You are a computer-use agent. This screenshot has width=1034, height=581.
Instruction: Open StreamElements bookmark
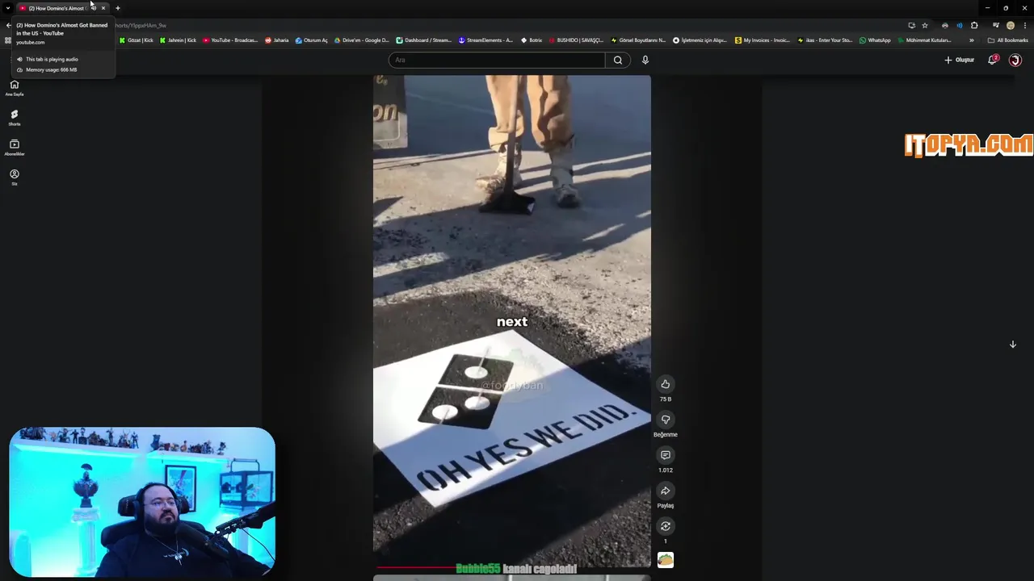pyautogui.click(x=485, y=40)
